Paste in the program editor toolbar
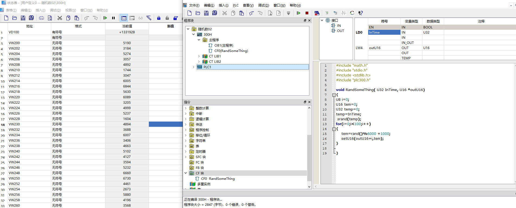The height and width of the screenshot is (208, 516). coord(241,13)
